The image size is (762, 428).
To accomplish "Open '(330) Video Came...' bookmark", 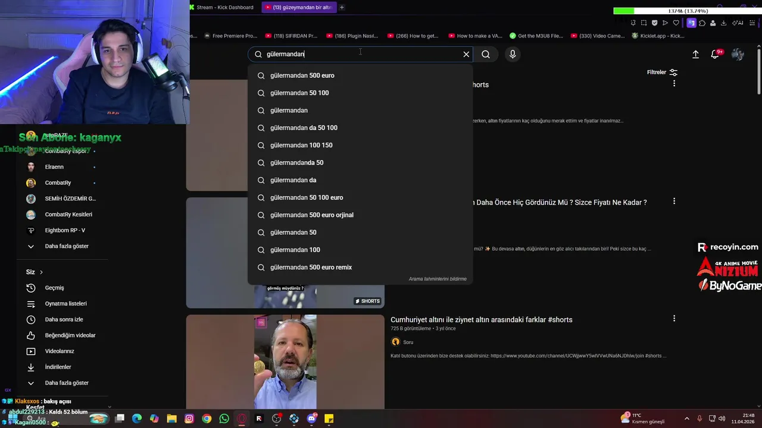I will (x=597, y=36).
